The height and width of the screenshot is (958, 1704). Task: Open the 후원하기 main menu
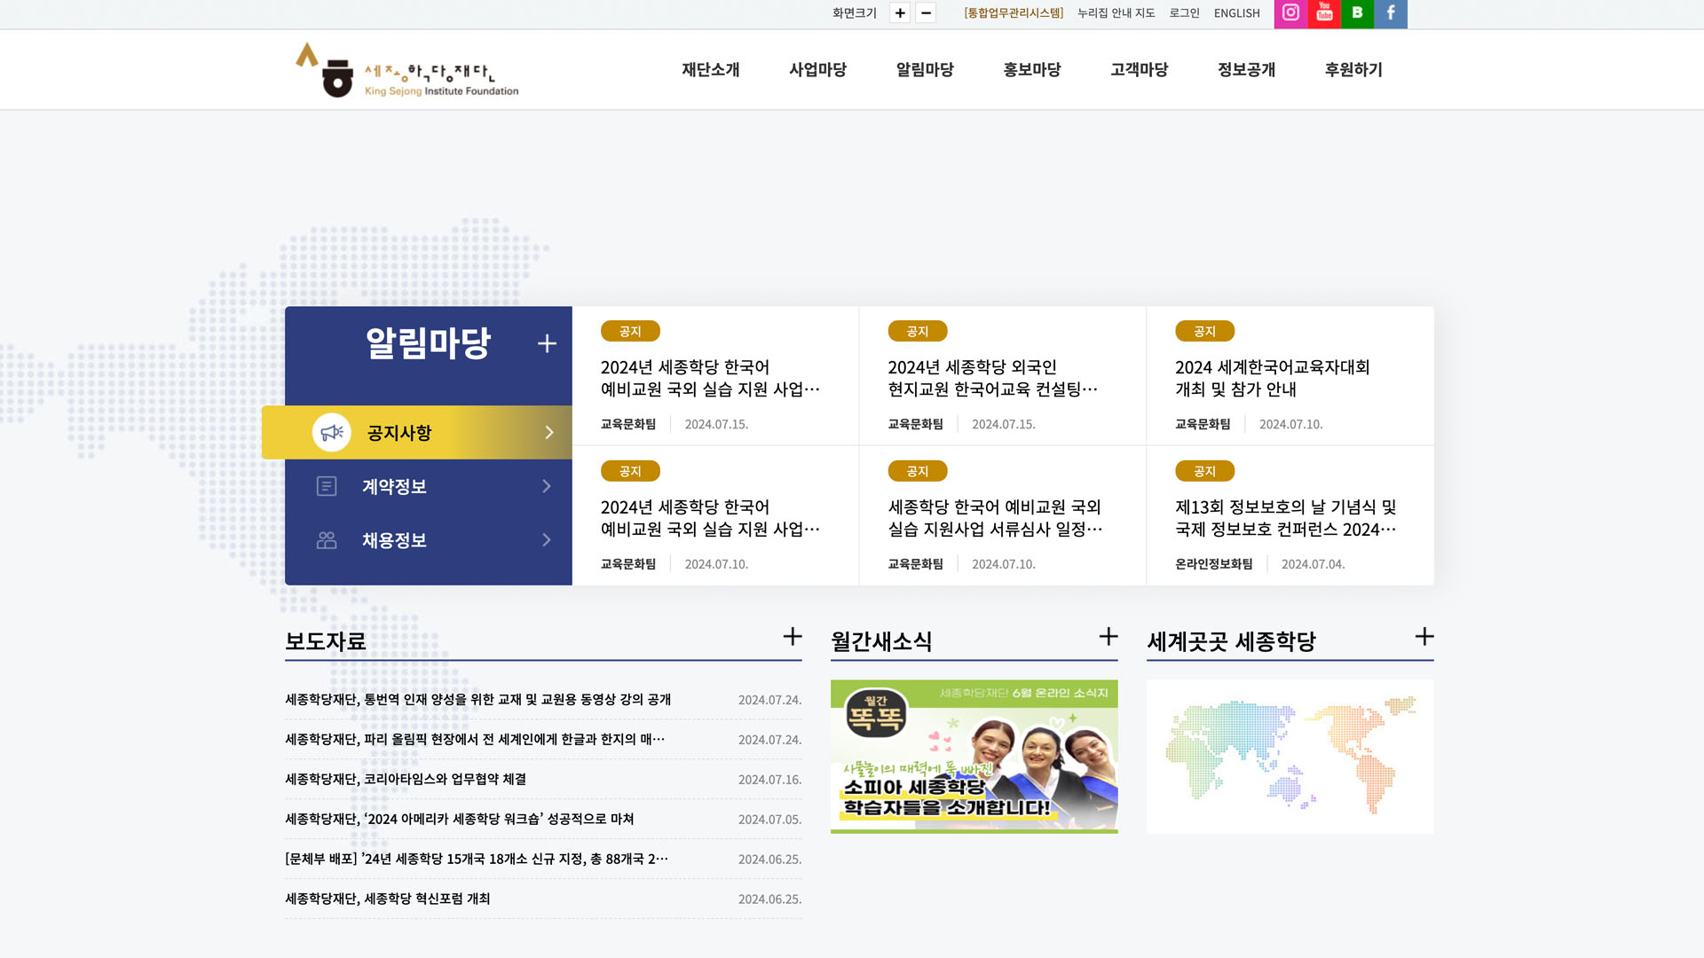(1354, 69)
